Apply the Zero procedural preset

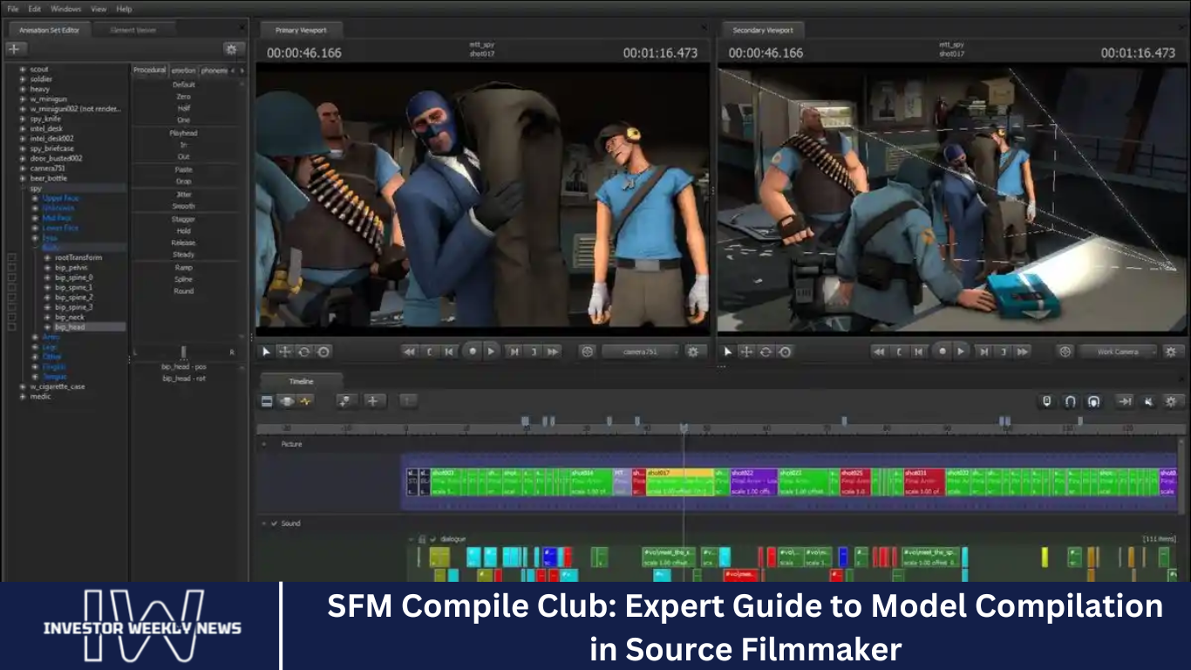183,97
